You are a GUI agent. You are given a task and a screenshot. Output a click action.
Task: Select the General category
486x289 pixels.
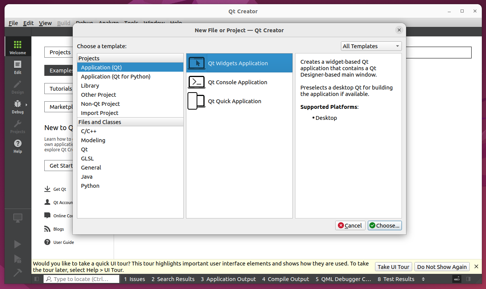pyautogui.click(x=130, y=167)
